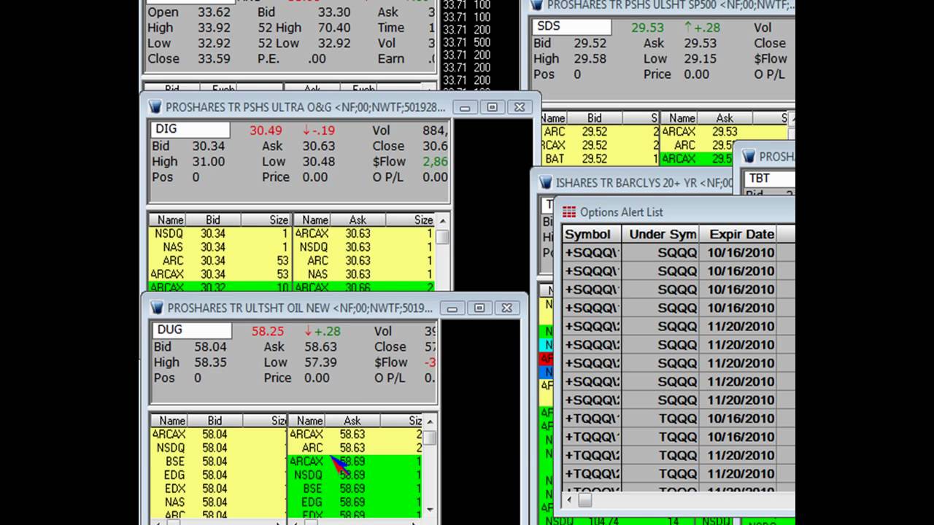
Task: Click the SDS symbol input field
Action: coord(571,27)
